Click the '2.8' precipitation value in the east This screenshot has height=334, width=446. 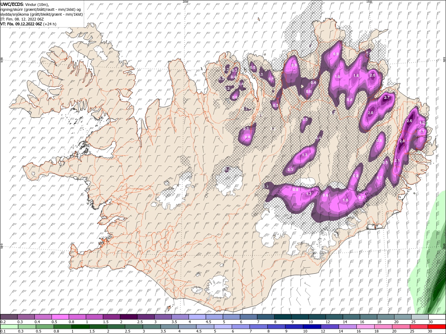pos(402,141)
